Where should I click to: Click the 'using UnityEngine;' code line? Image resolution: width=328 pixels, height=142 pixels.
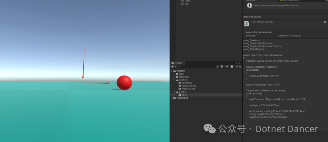click(x=254, y=49)
